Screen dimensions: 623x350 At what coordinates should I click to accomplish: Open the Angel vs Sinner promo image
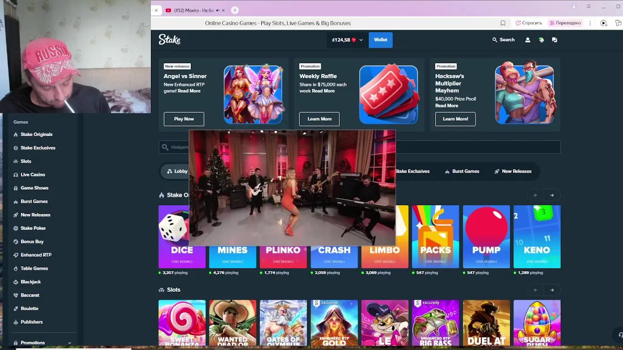pyautogui.click(x=253, y=94)
